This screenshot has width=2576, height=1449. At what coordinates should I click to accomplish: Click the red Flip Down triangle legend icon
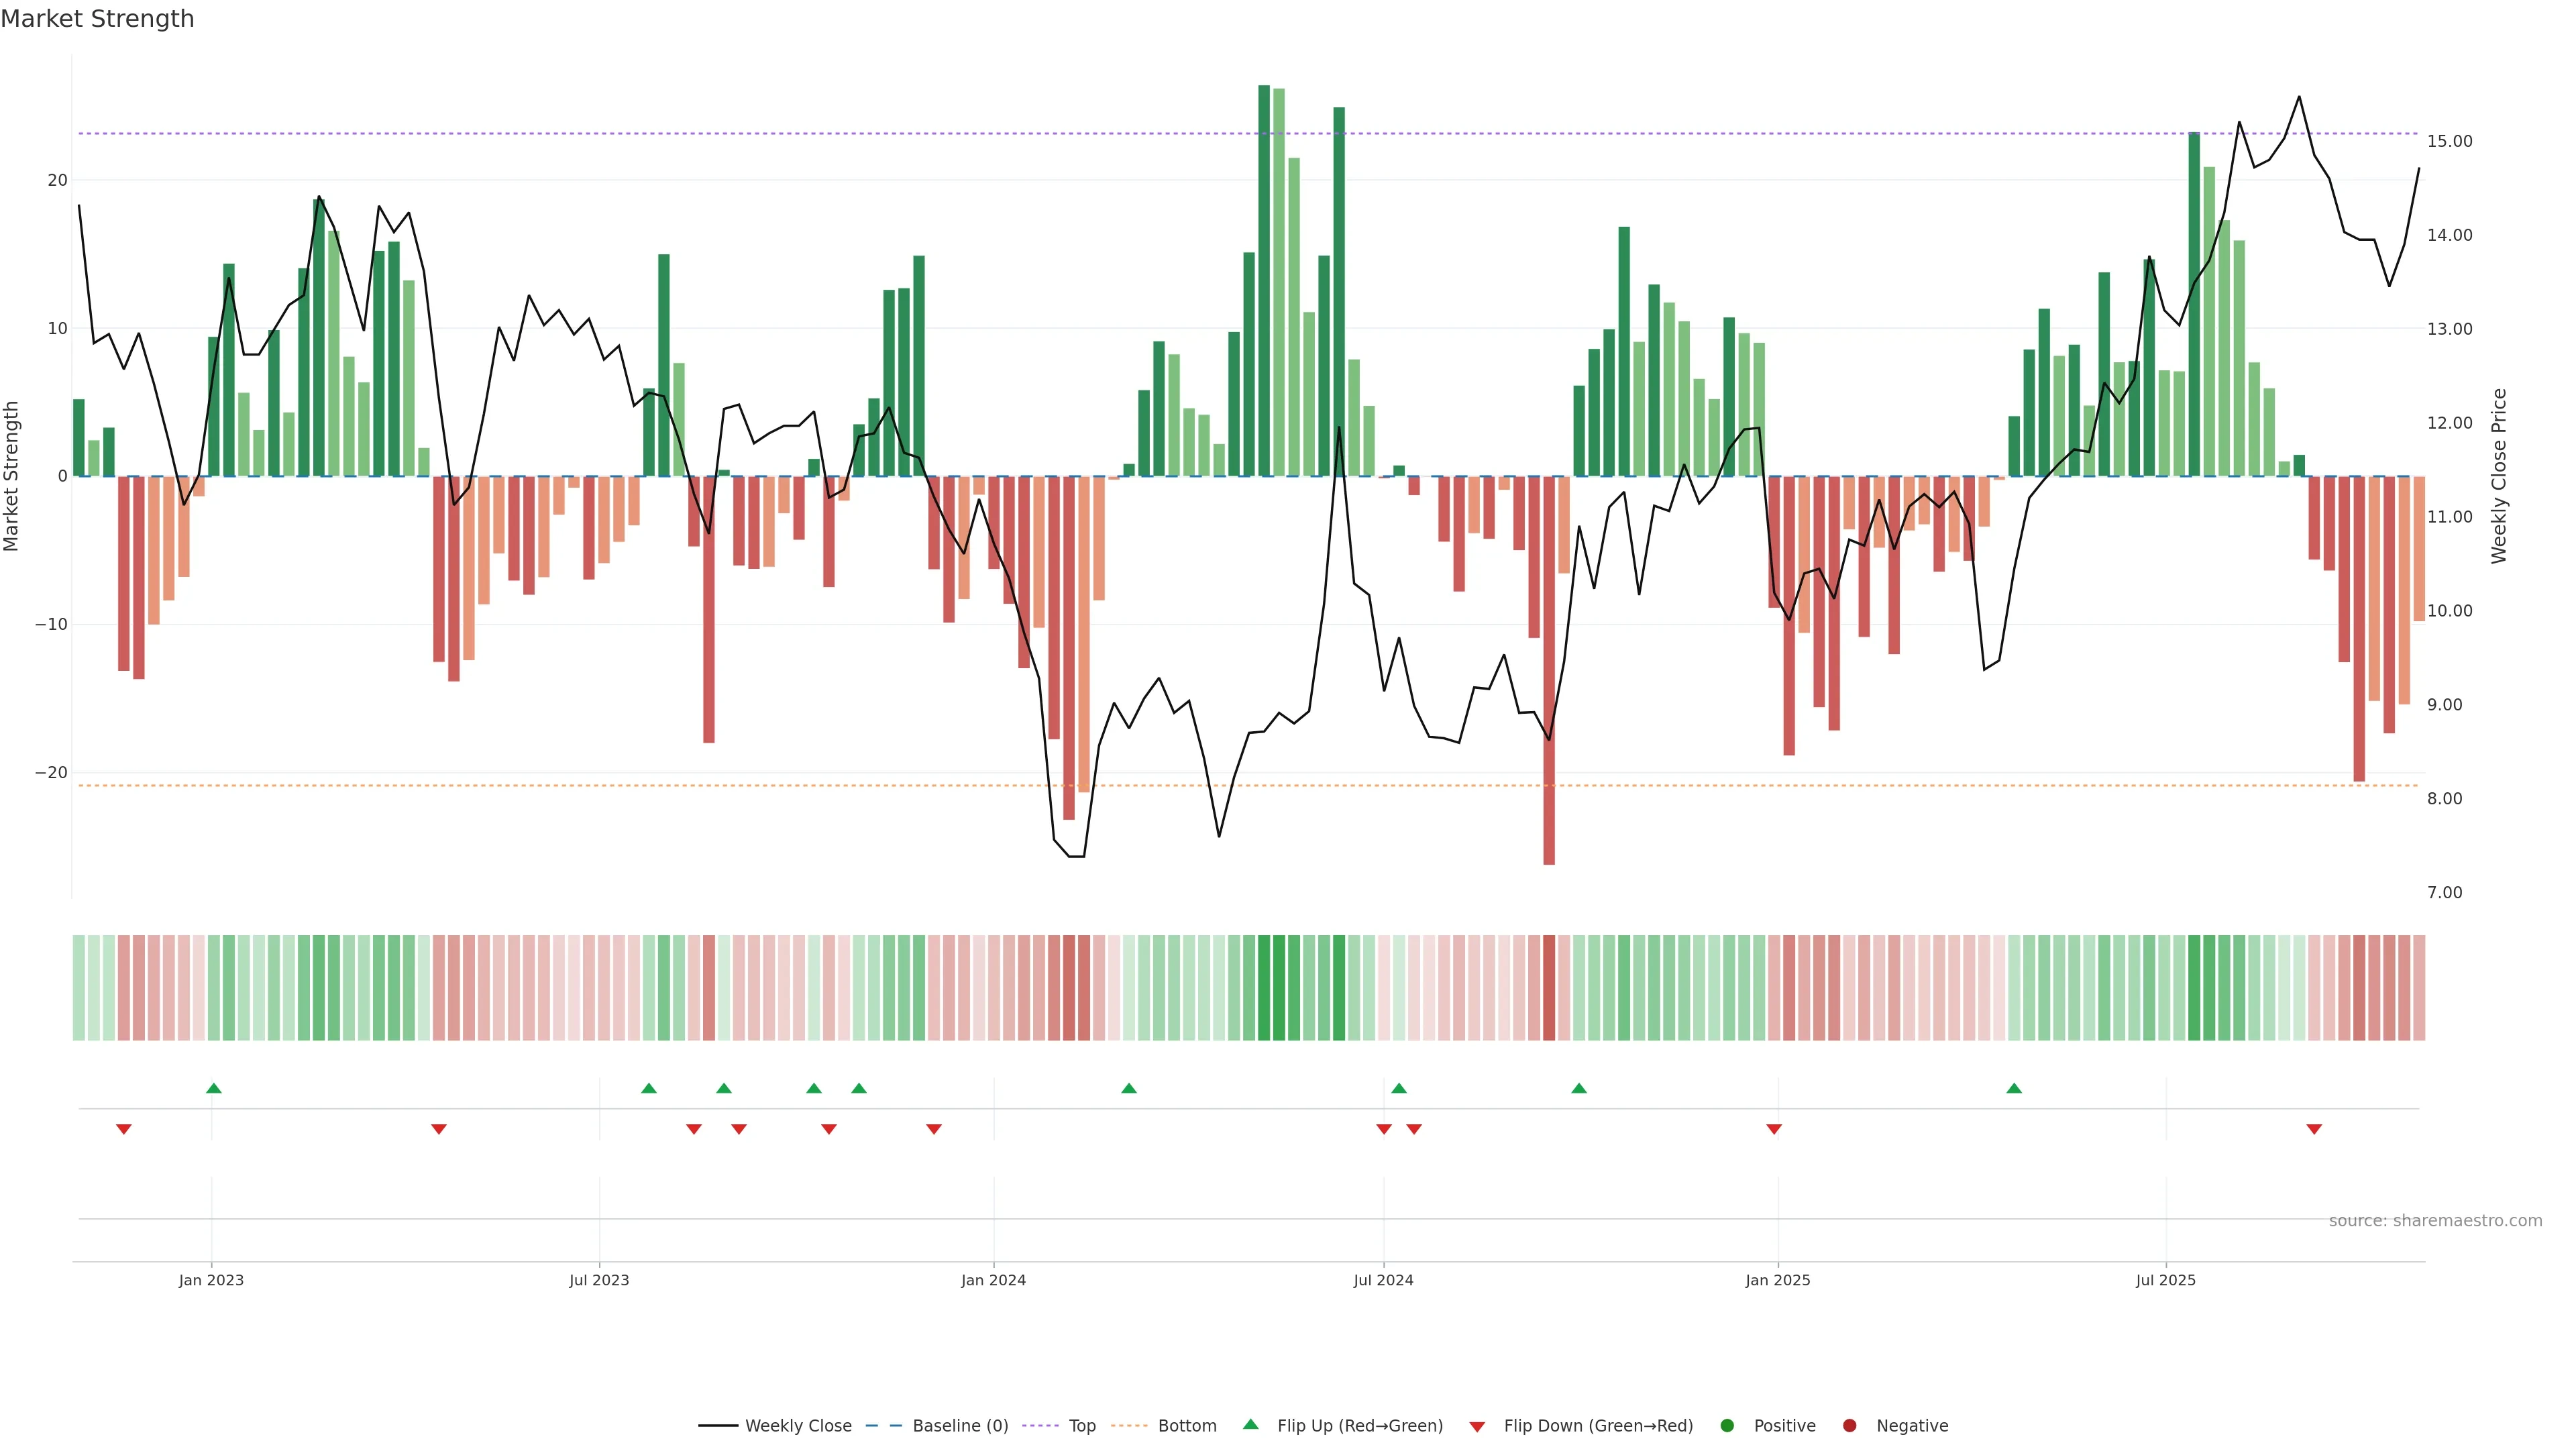coord(1476,1427)
